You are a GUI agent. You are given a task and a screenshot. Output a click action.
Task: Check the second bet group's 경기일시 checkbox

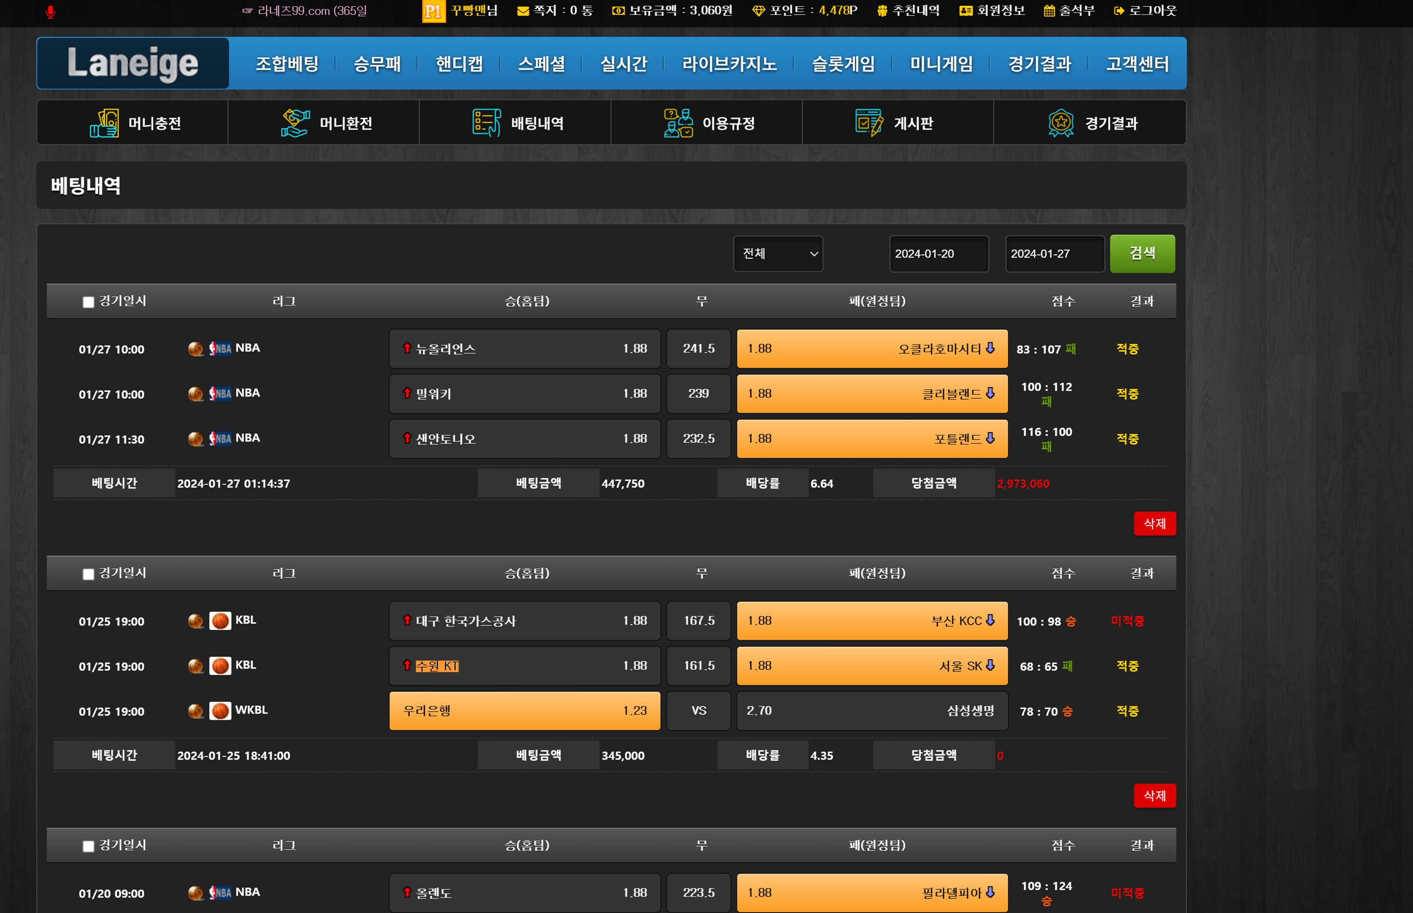click(x=88, y=575)
